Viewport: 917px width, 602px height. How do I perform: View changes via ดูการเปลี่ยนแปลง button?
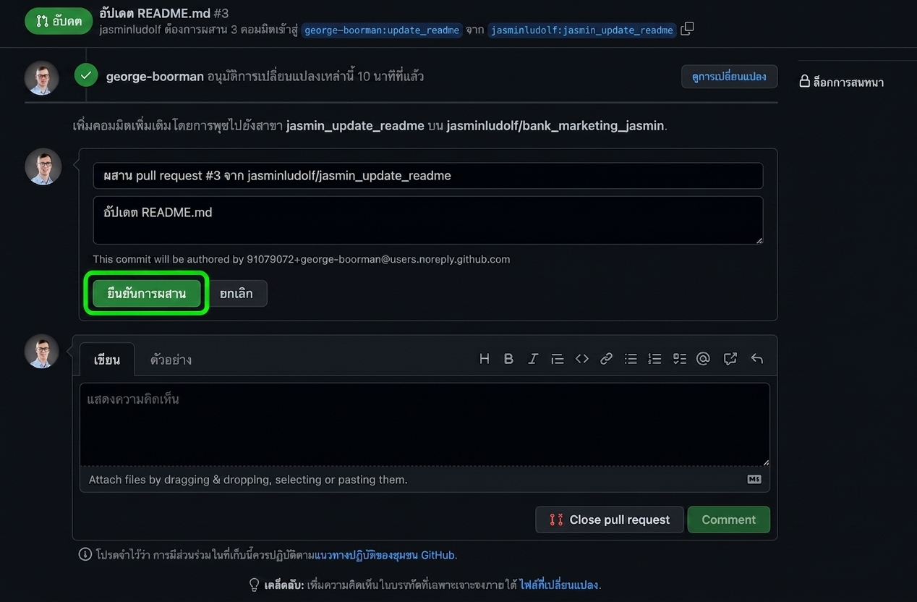[729, 77]
